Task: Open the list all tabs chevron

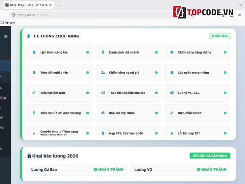Action: (241, 5)
